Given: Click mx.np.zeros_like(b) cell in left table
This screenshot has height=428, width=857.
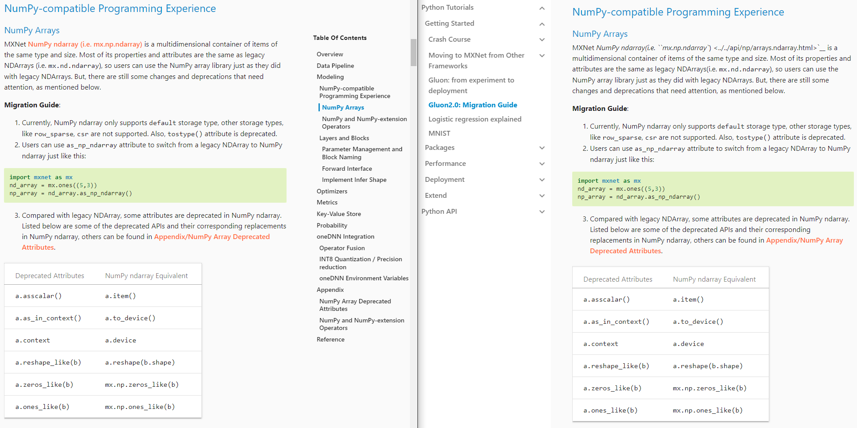Looking at the screenshot, I should [142, 385].
